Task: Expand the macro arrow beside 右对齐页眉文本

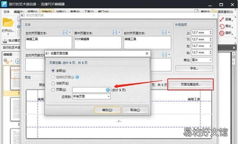Action: coord(169,32)
